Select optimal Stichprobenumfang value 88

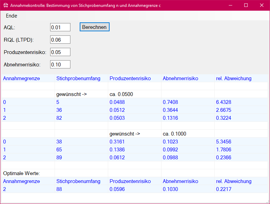(x=61, y=189)
